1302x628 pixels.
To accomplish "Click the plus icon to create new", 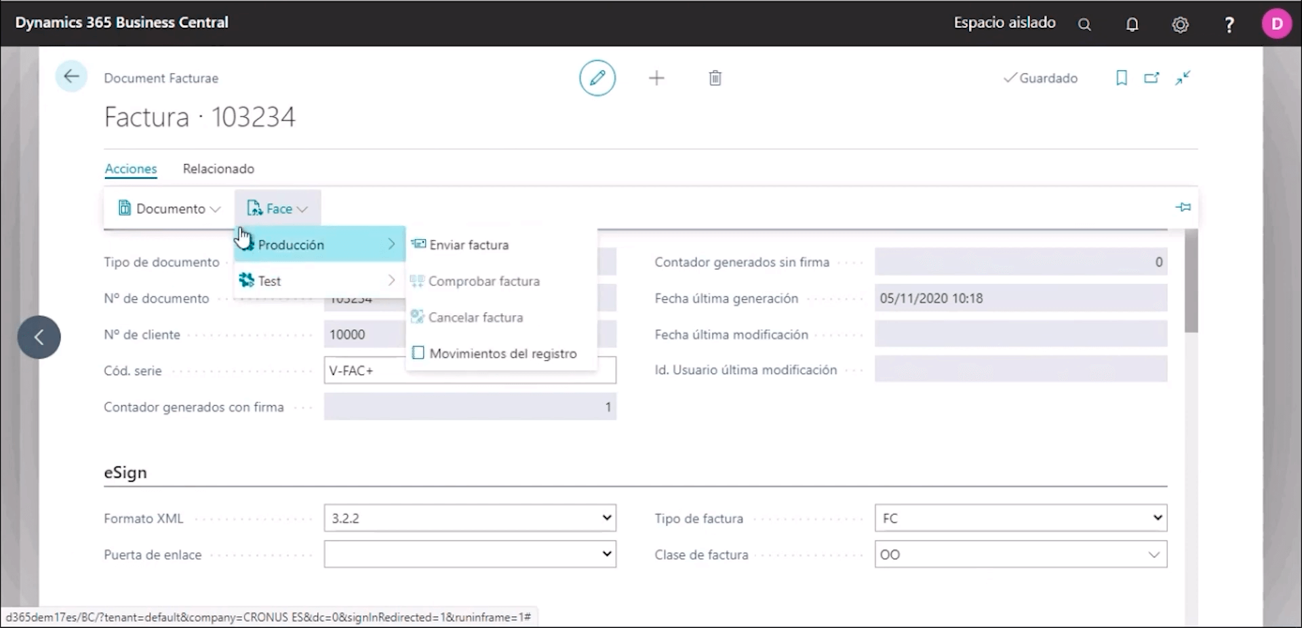I will click(656, 78).
